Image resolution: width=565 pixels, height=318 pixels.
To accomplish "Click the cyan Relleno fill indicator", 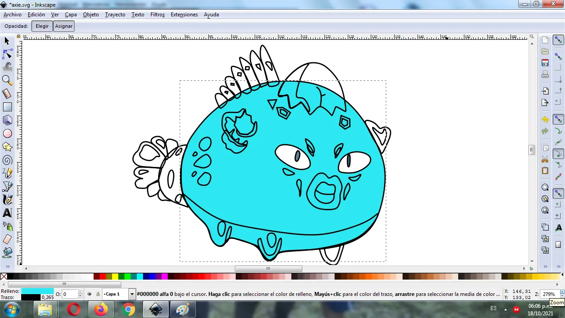I will pos(37,291).
